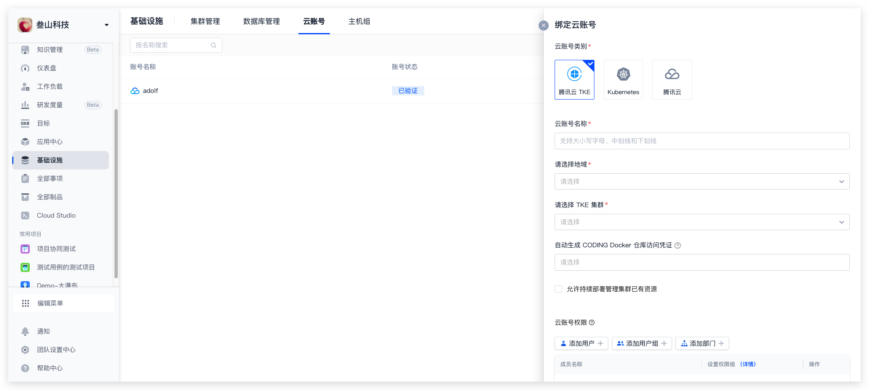869x390 pixels.
Task: Launch Cloud Studio terminal icon
Action: (x=25, y=216)
